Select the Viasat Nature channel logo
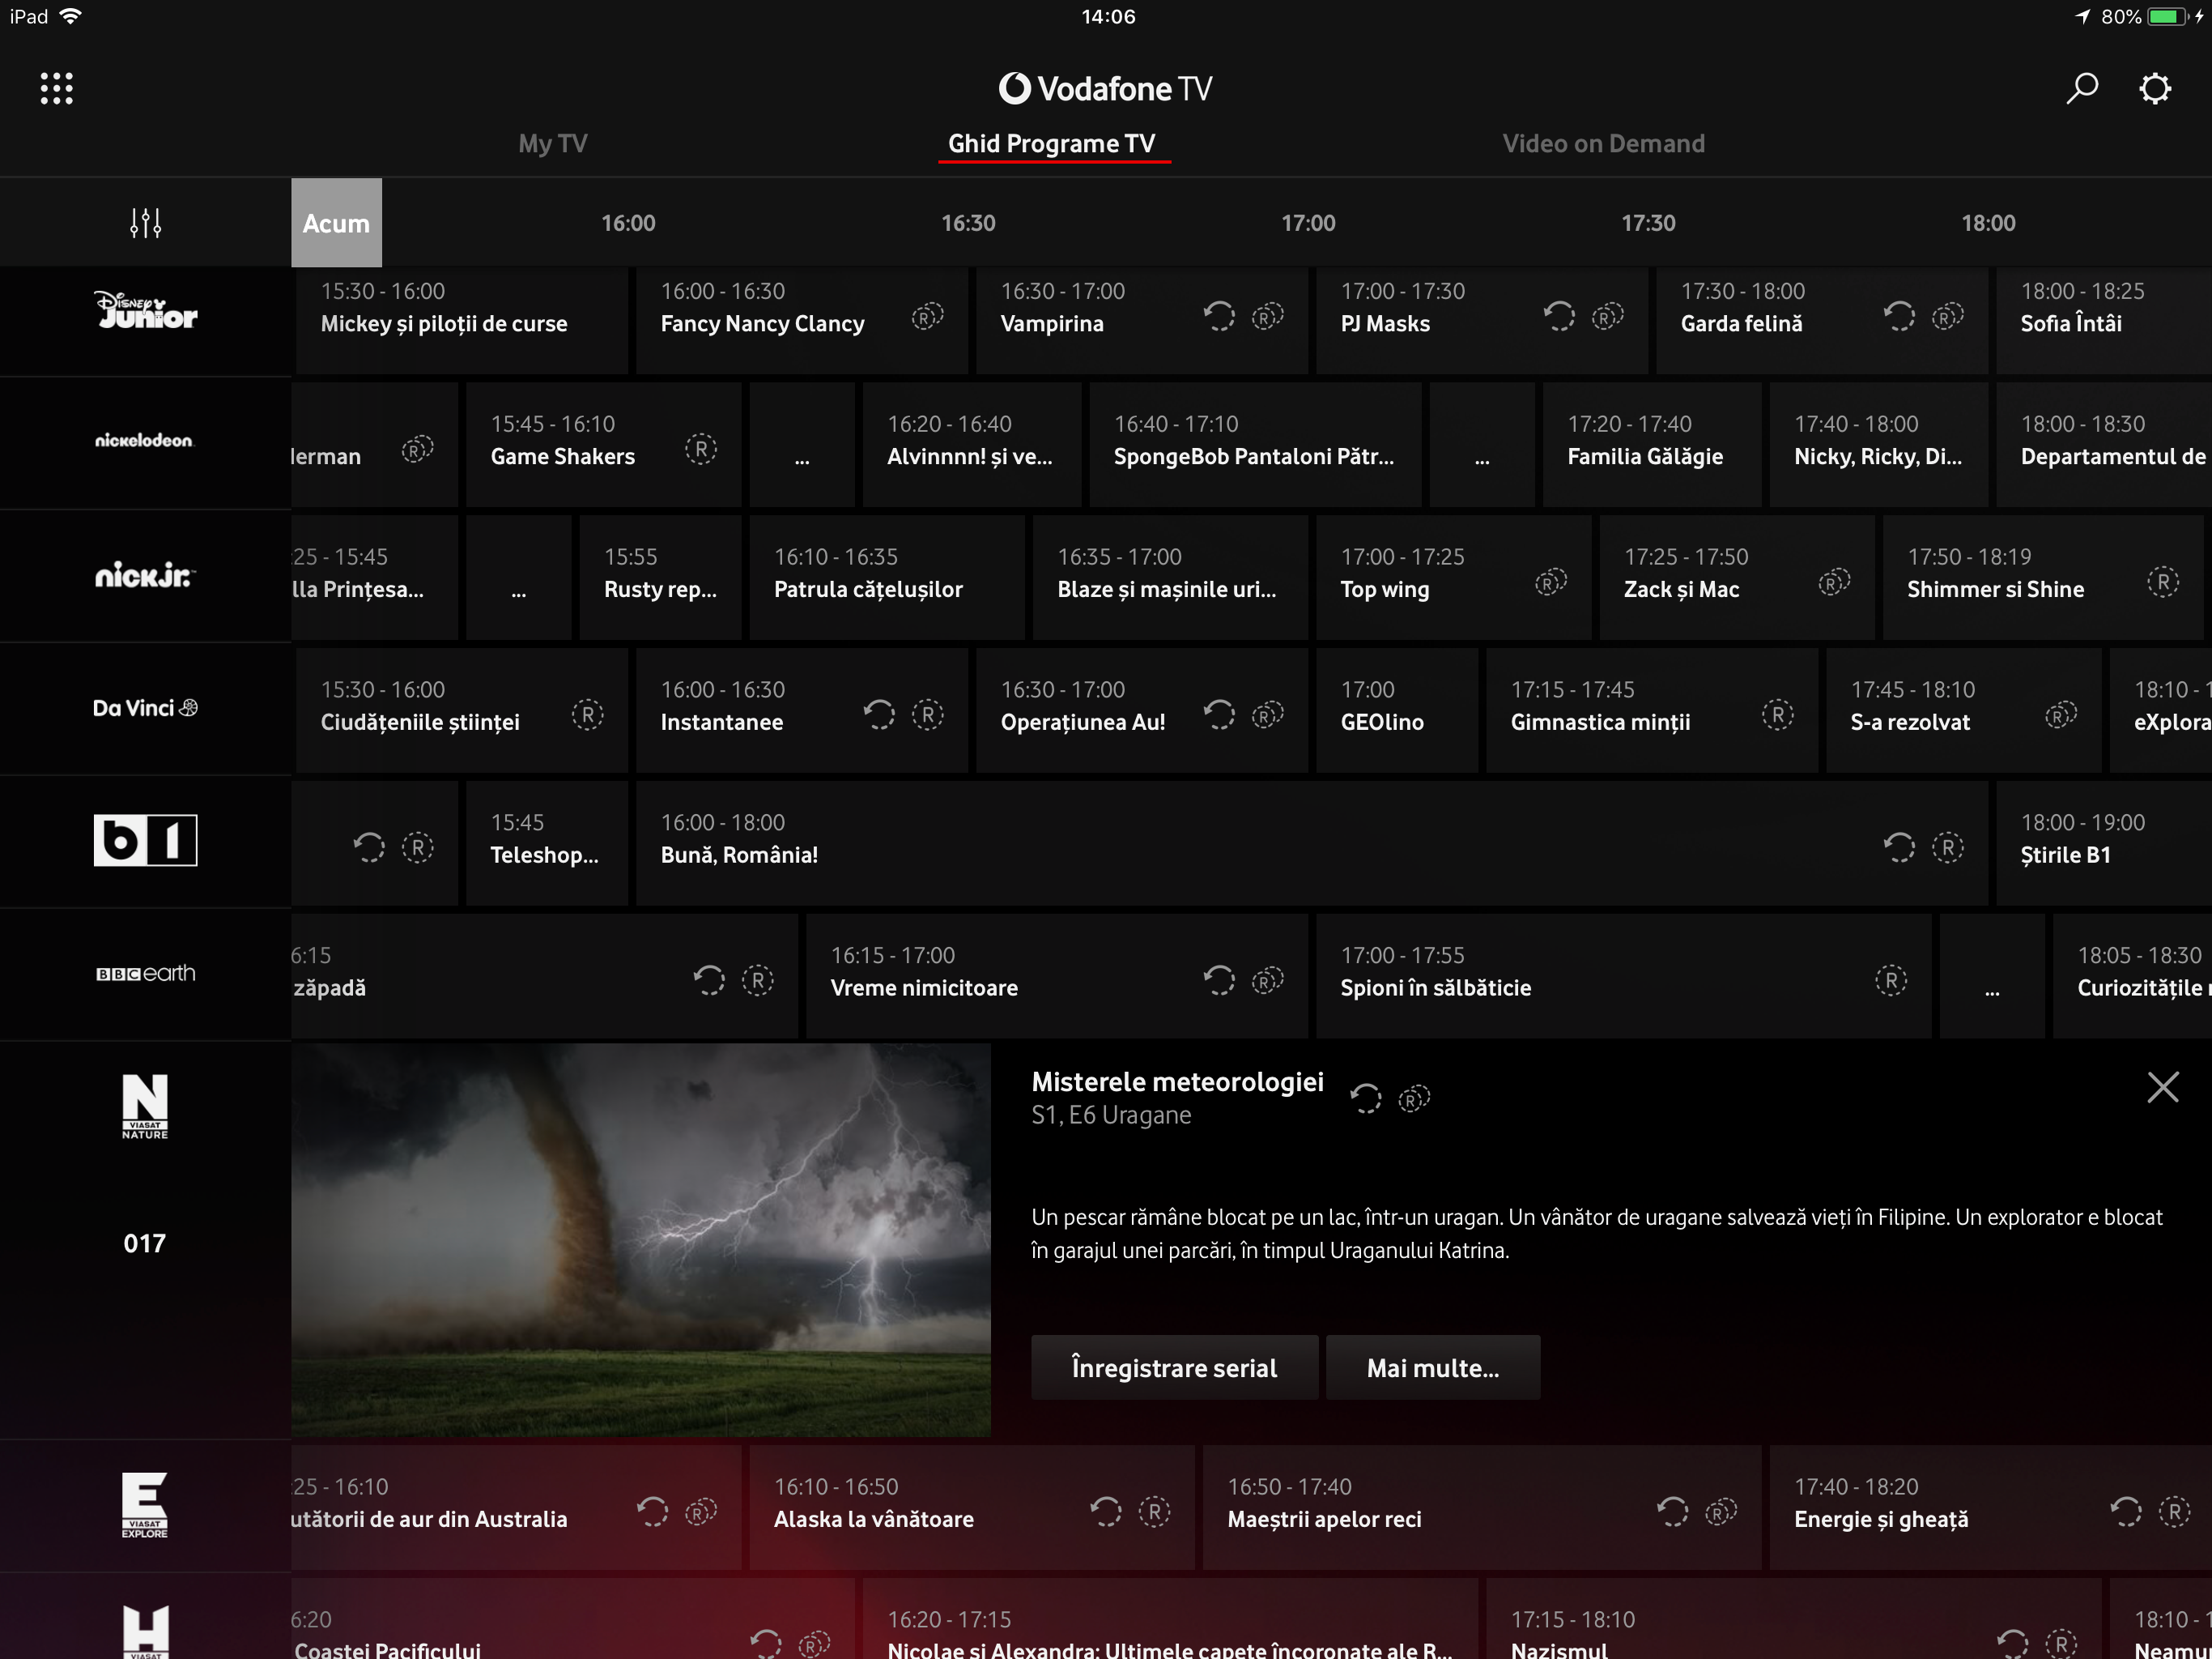 (145, 1107)
